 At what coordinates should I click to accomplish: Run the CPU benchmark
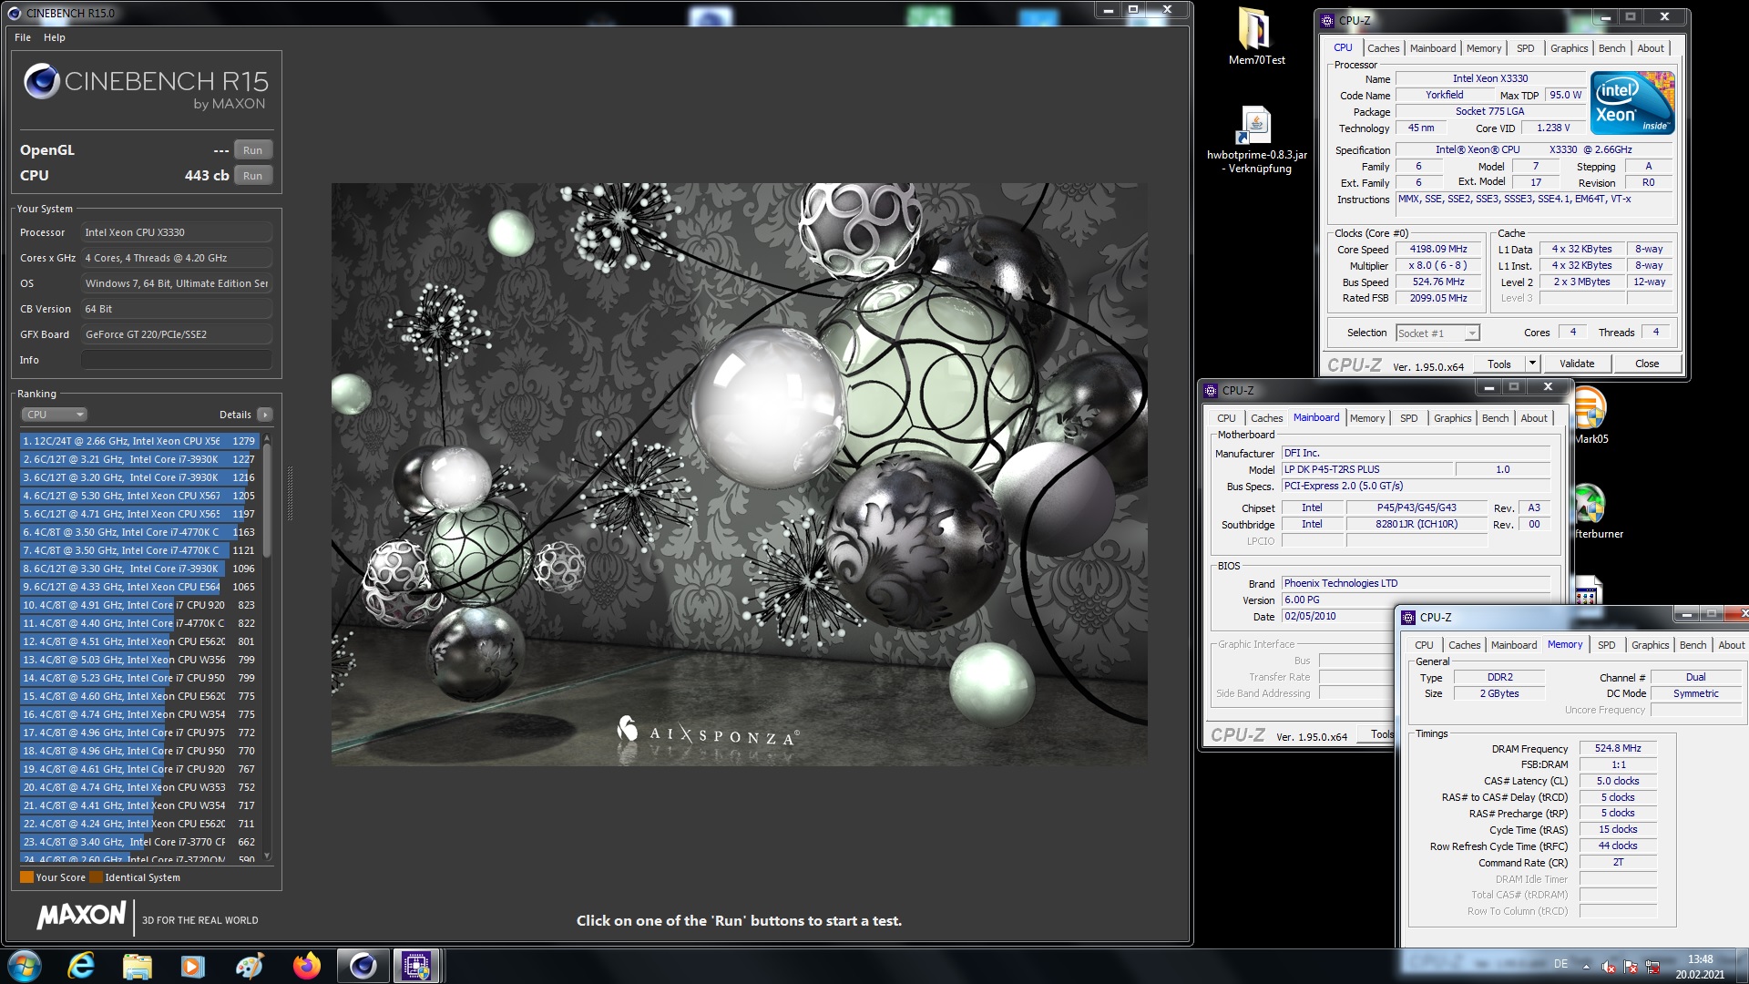pyautogui.click(x=253, y=176)
